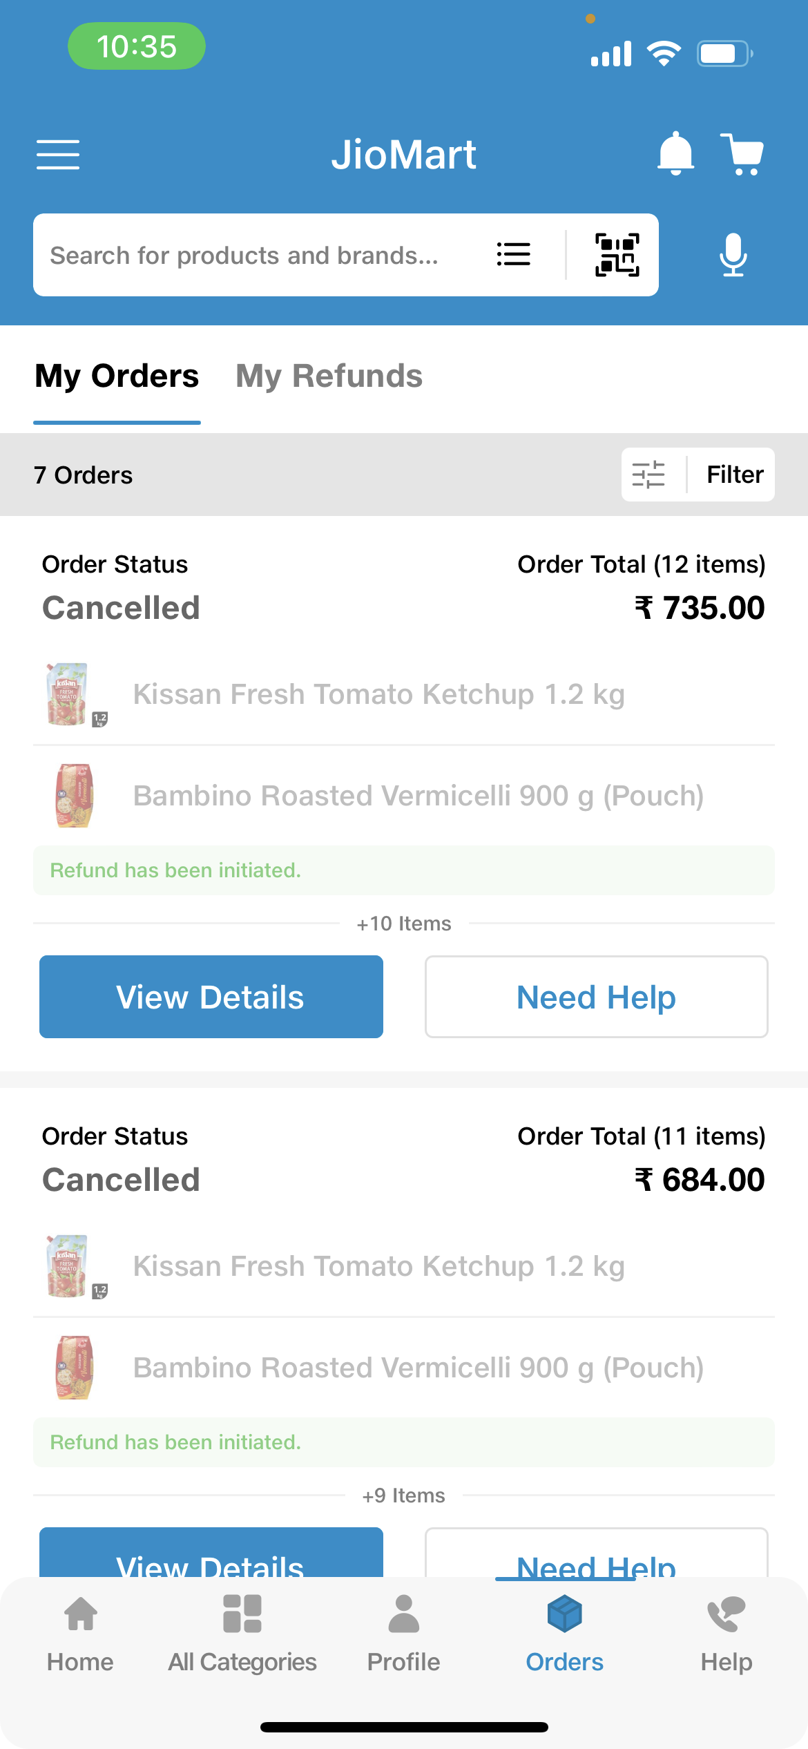Viewport: 808px width, 1749px height.
Task: Select the My Orders tab
Action: 117,376
